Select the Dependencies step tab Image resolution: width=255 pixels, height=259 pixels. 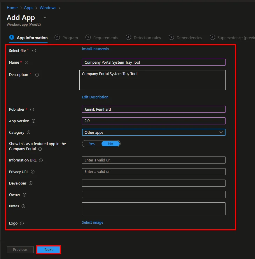coord(185,38)
